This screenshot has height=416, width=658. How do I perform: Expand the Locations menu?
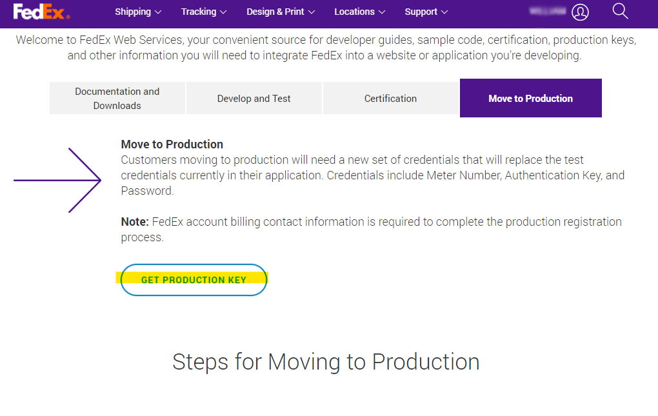coord(359,12)
